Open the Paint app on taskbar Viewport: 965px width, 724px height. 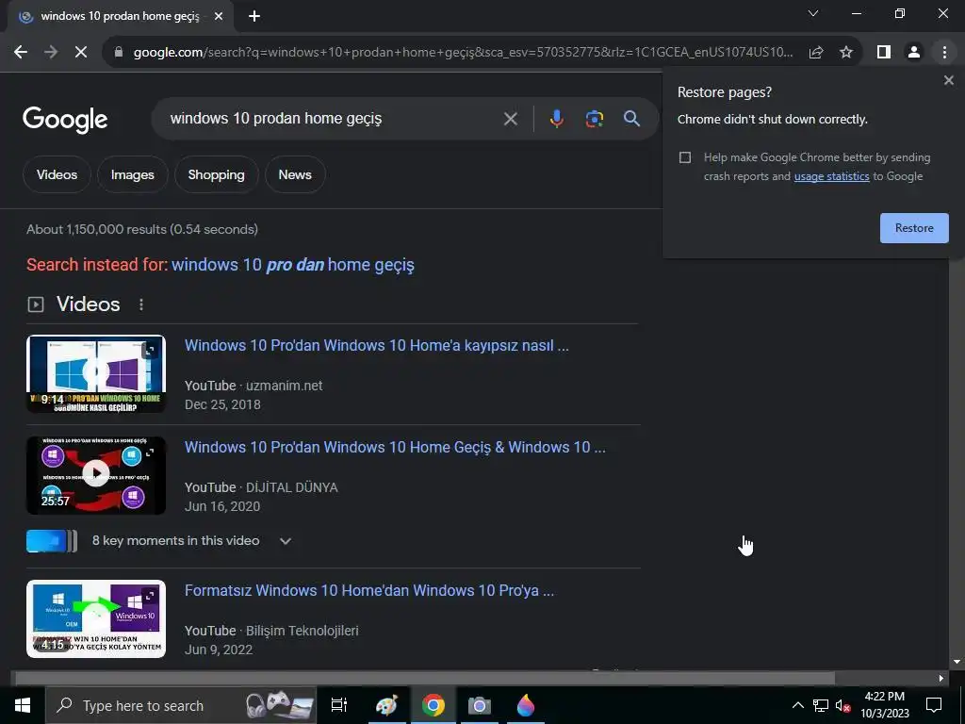(x=387, y=705)
